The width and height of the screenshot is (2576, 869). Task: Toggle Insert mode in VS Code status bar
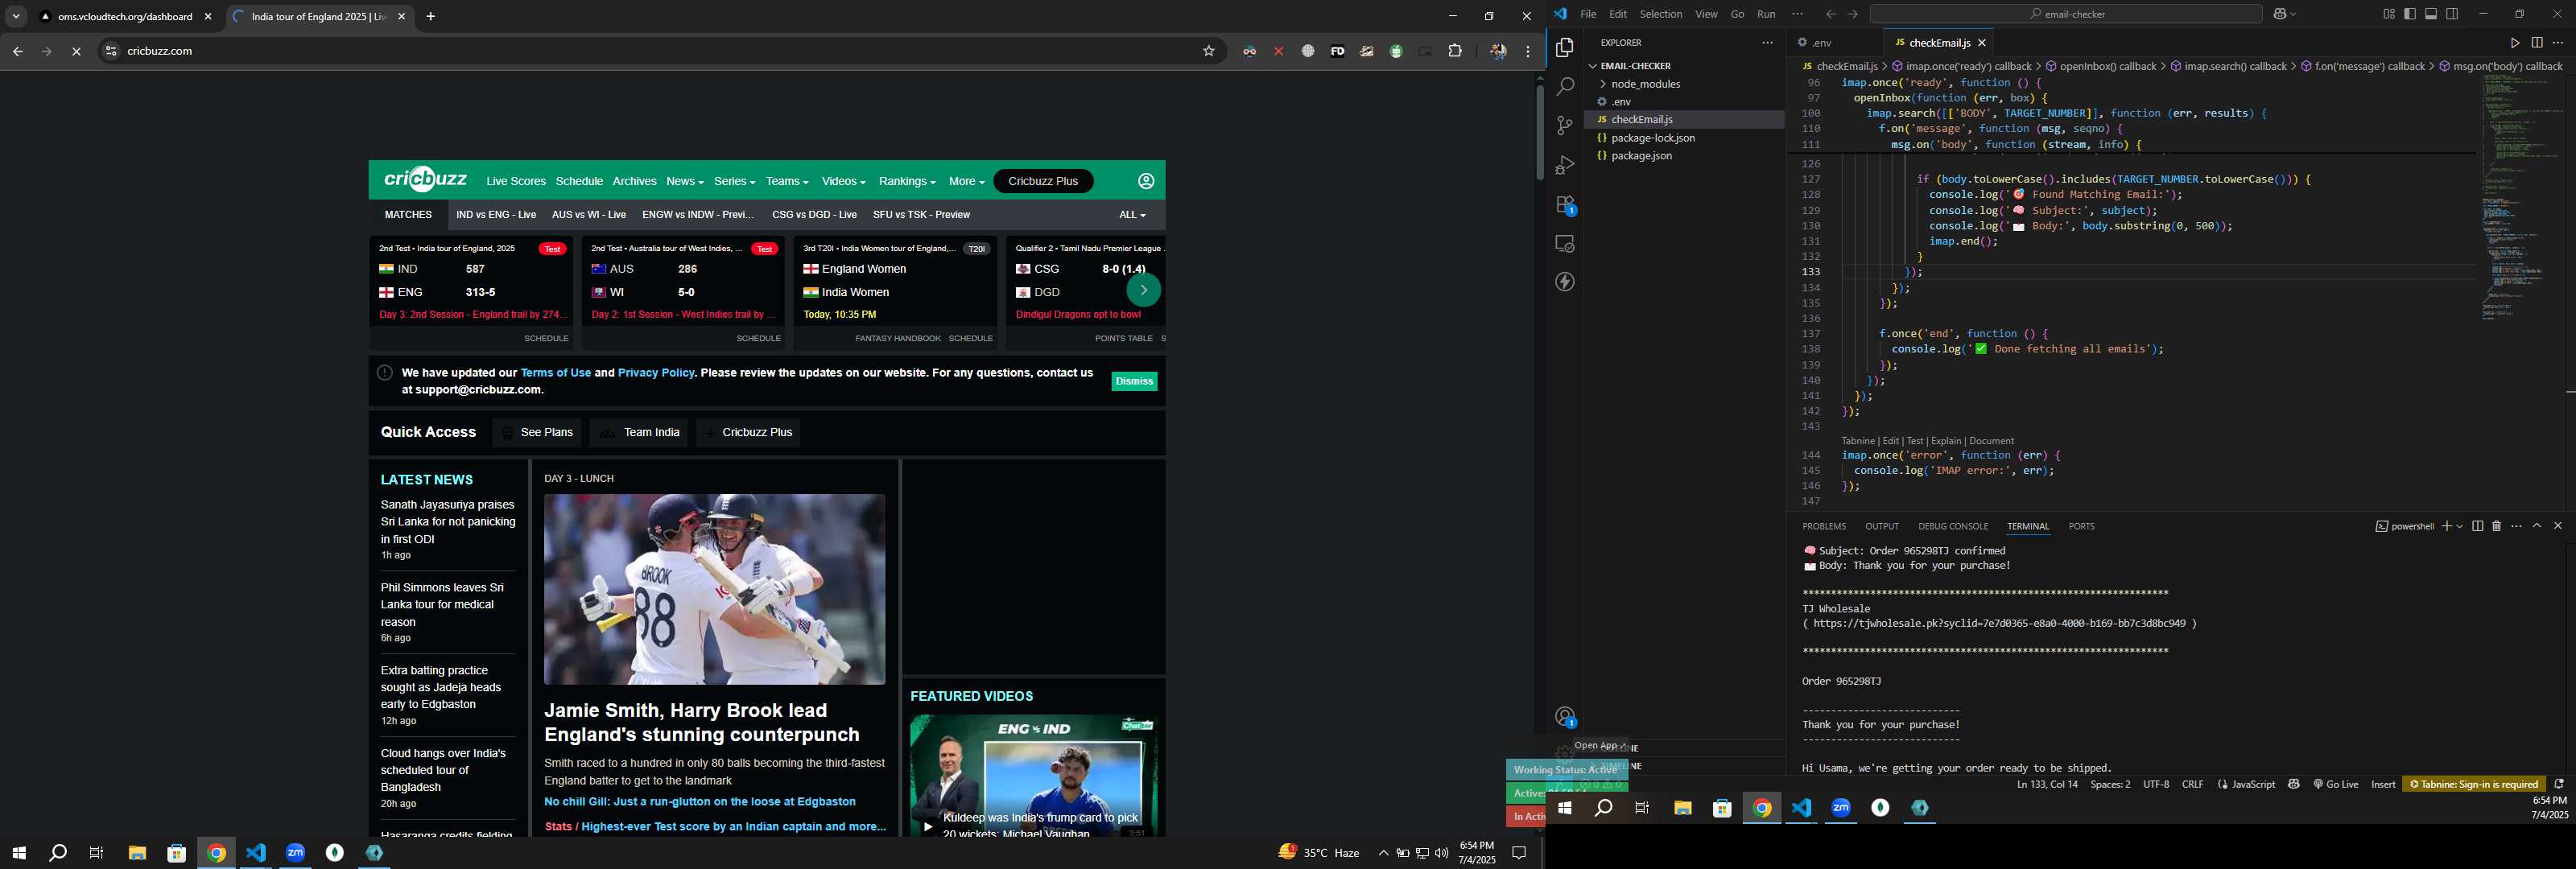click(2383, 784)
